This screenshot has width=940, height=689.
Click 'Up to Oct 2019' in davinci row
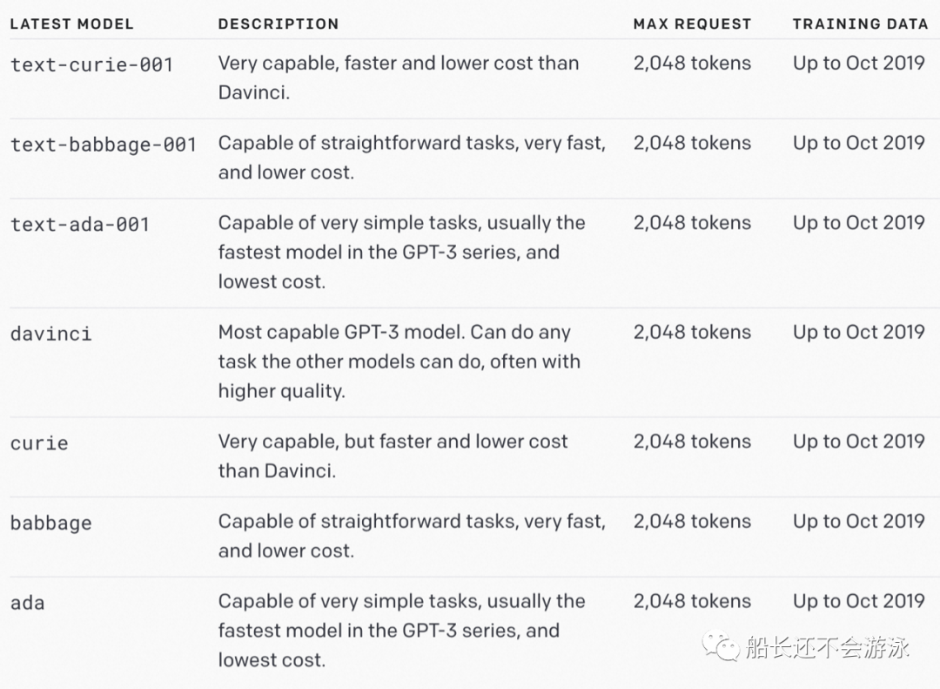pos(859,332)
